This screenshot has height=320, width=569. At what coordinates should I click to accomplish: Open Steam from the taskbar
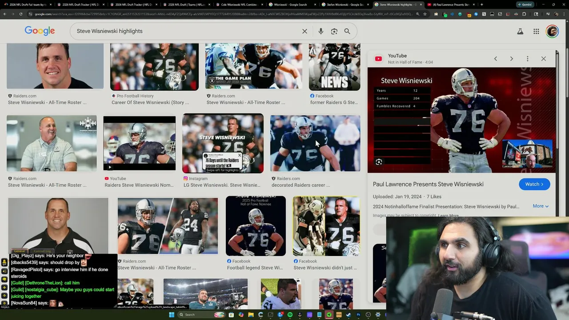coord(349,315)
